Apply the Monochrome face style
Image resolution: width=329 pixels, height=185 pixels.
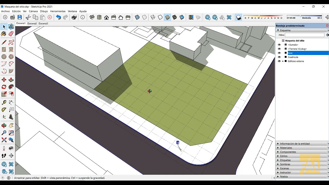click(x=182, y=17)
